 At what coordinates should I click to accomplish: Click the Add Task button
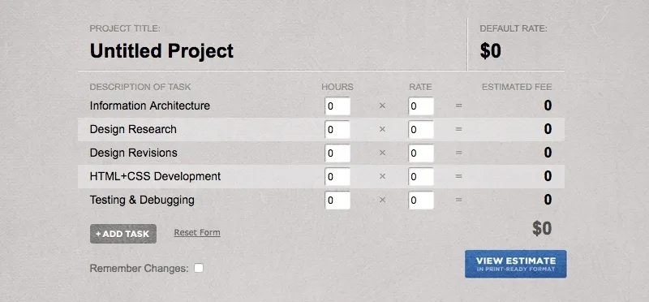click(123, 234)
